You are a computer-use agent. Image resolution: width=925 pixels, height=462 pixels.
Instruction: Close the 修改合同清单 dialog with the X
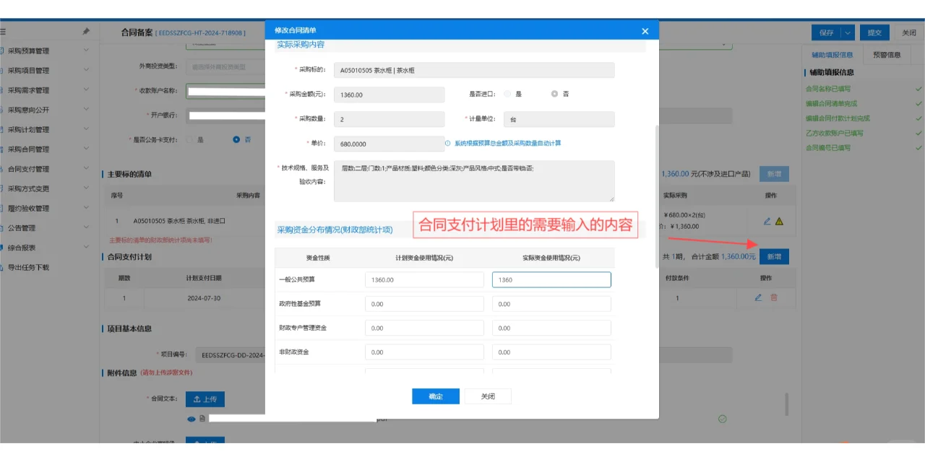tap(645, 30)
